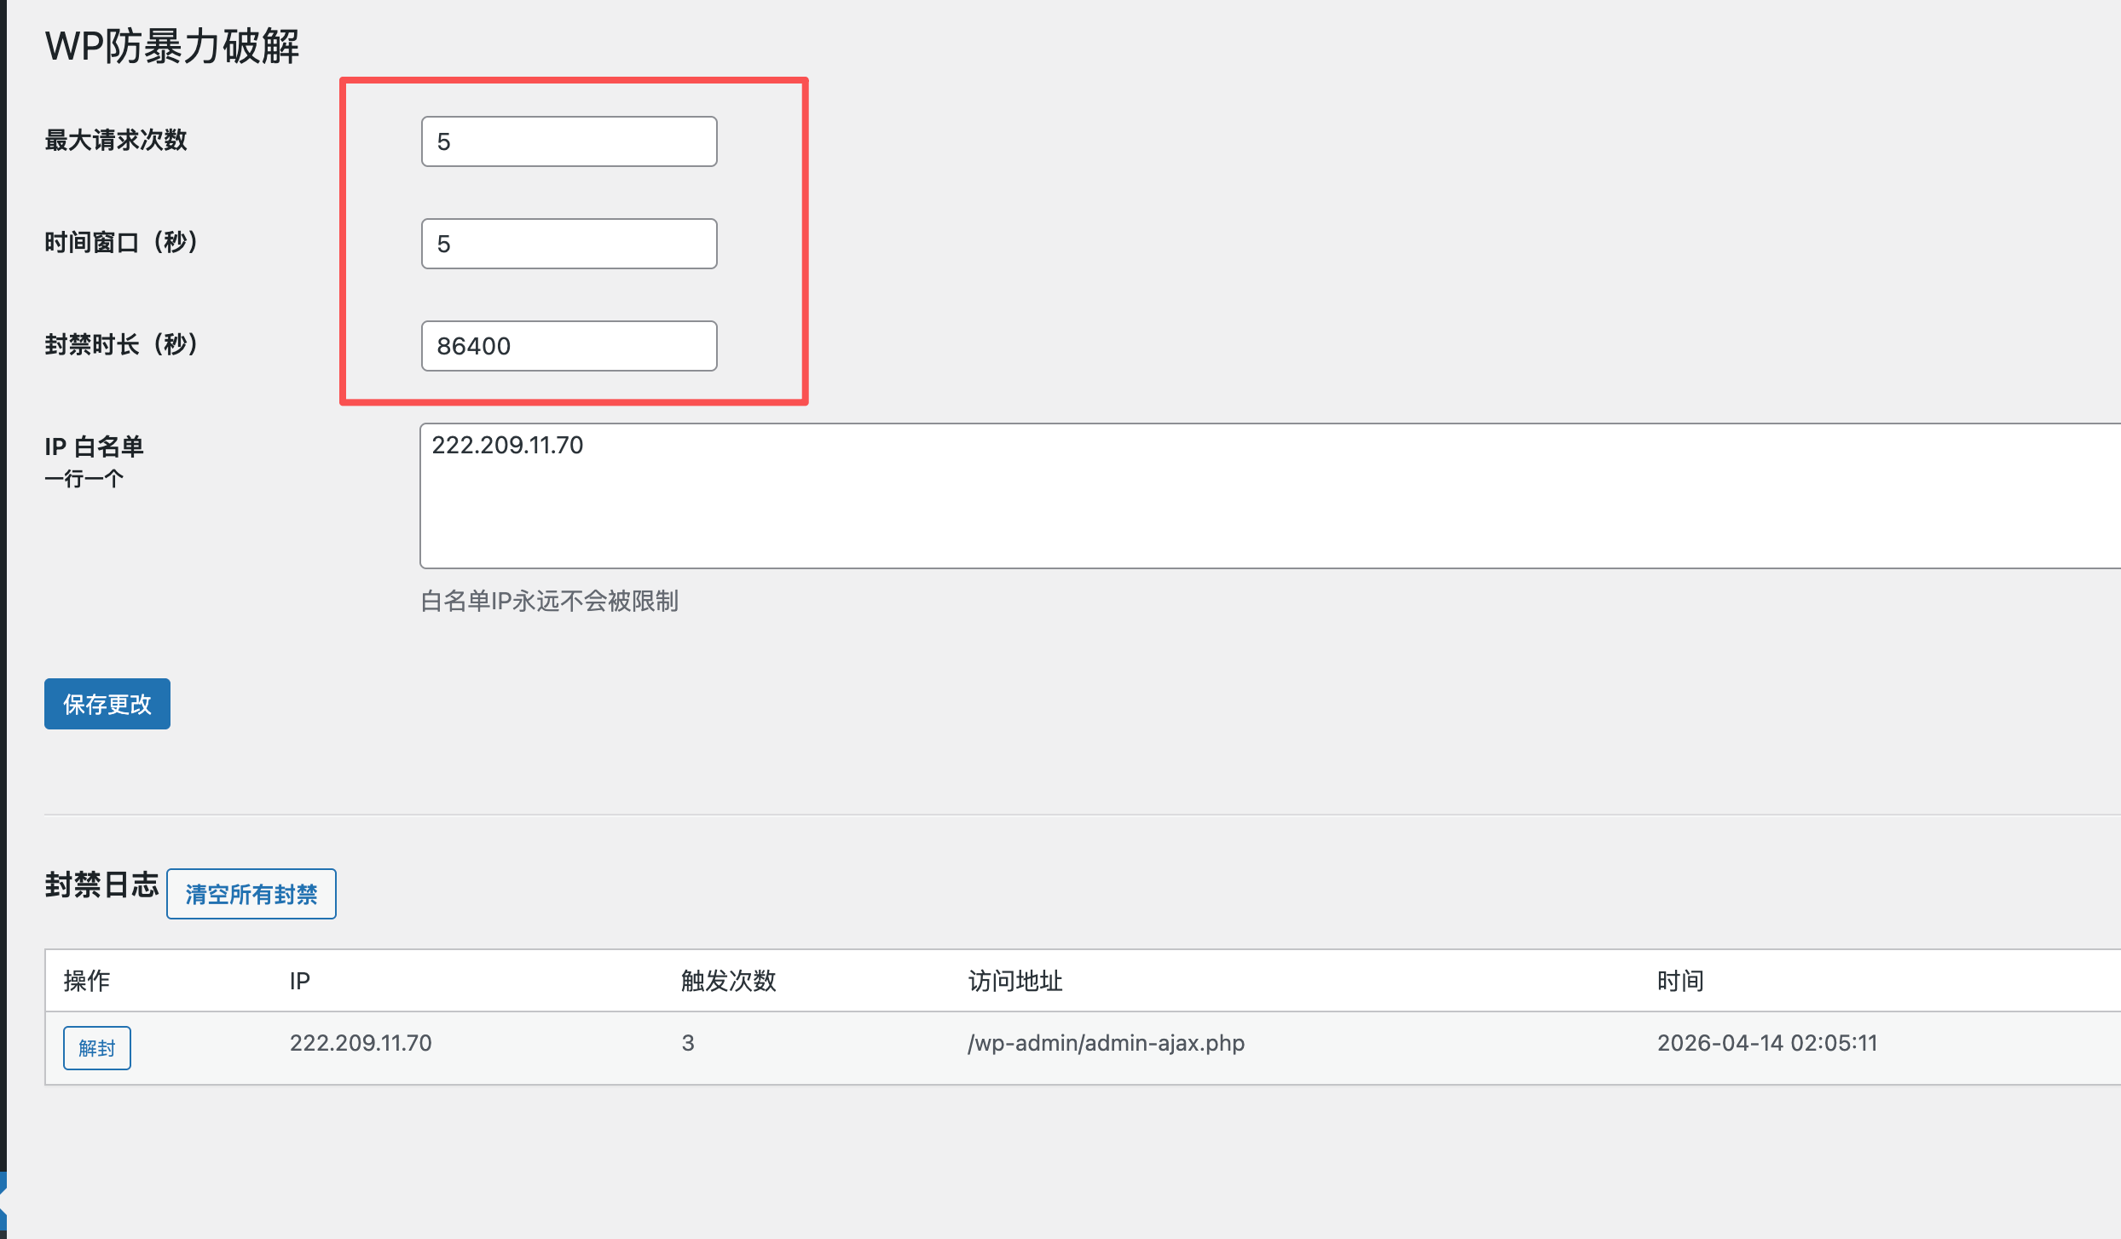Viewport: 2121px width, 1239px height.
Task: Focus the 时间窗口(秒) input box
Action: click(569, 244)
